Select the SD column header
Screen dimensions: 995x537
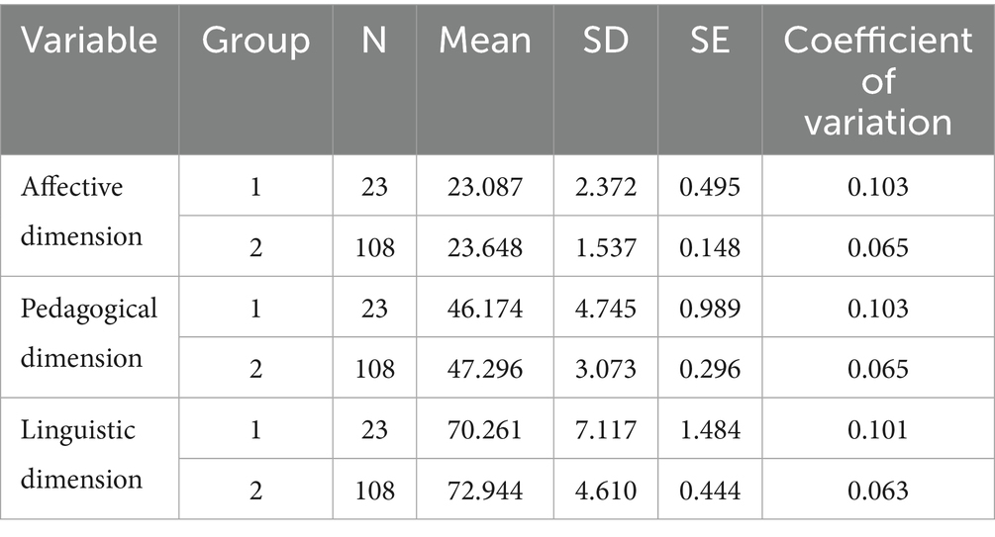coord(603,41)
